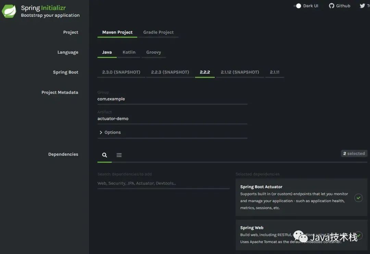370x254 pixels.
Task: Click the 2 selected badge
Action: click(x=354, y=153)
